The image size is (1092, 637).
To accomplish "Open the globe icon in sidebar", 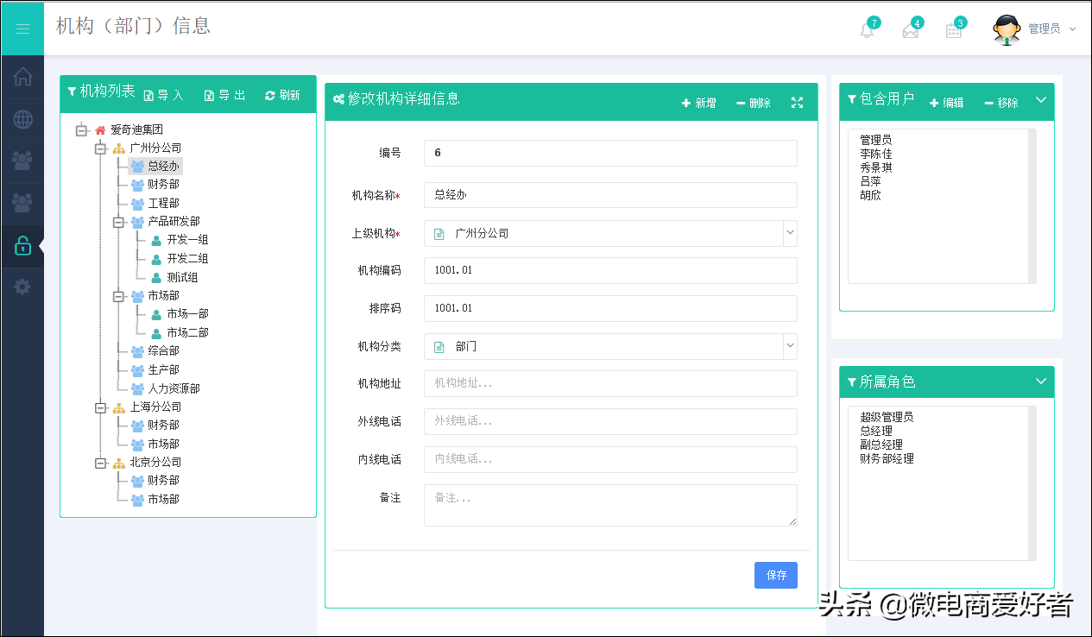I will [x=22, y=119].
